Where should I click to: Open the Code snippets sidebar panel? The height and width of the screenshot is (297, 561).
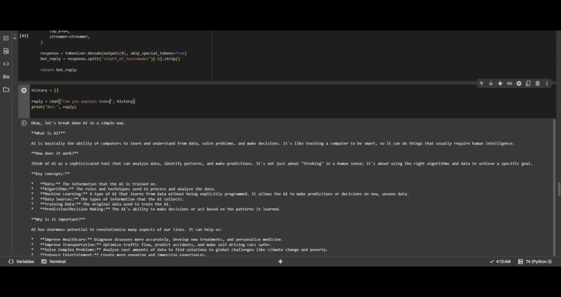pyautogui.click(x=6, y=64)
